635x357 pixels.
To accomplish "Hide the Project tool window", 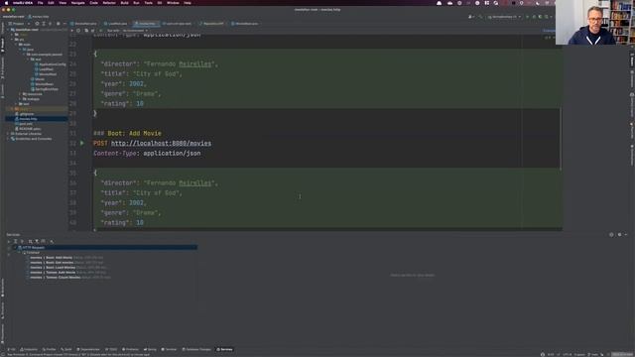I will (64, 24).
